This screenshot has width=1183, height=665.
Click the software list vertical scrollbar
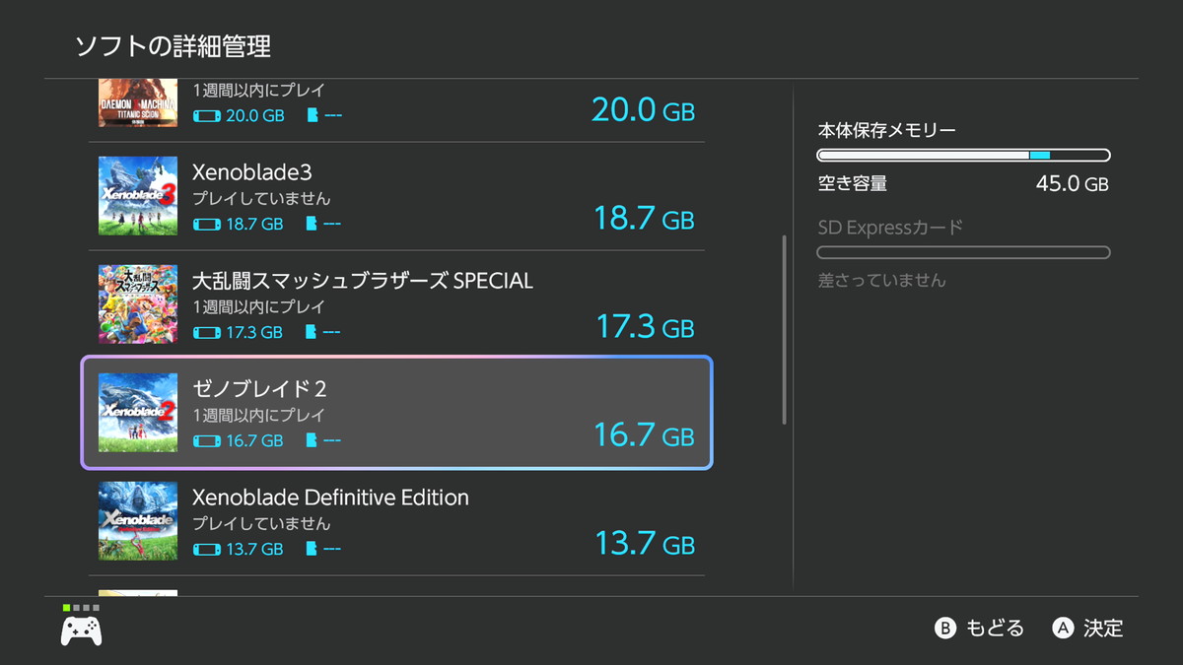pos(784,329)
